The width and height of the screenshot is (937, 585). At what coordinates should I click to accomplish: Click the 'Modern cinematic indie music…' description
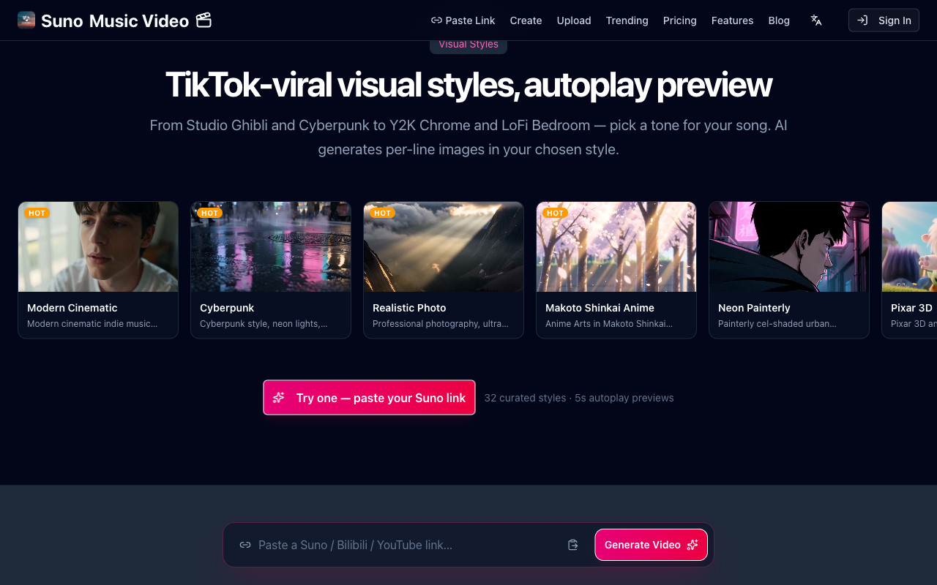pos(92,324)
